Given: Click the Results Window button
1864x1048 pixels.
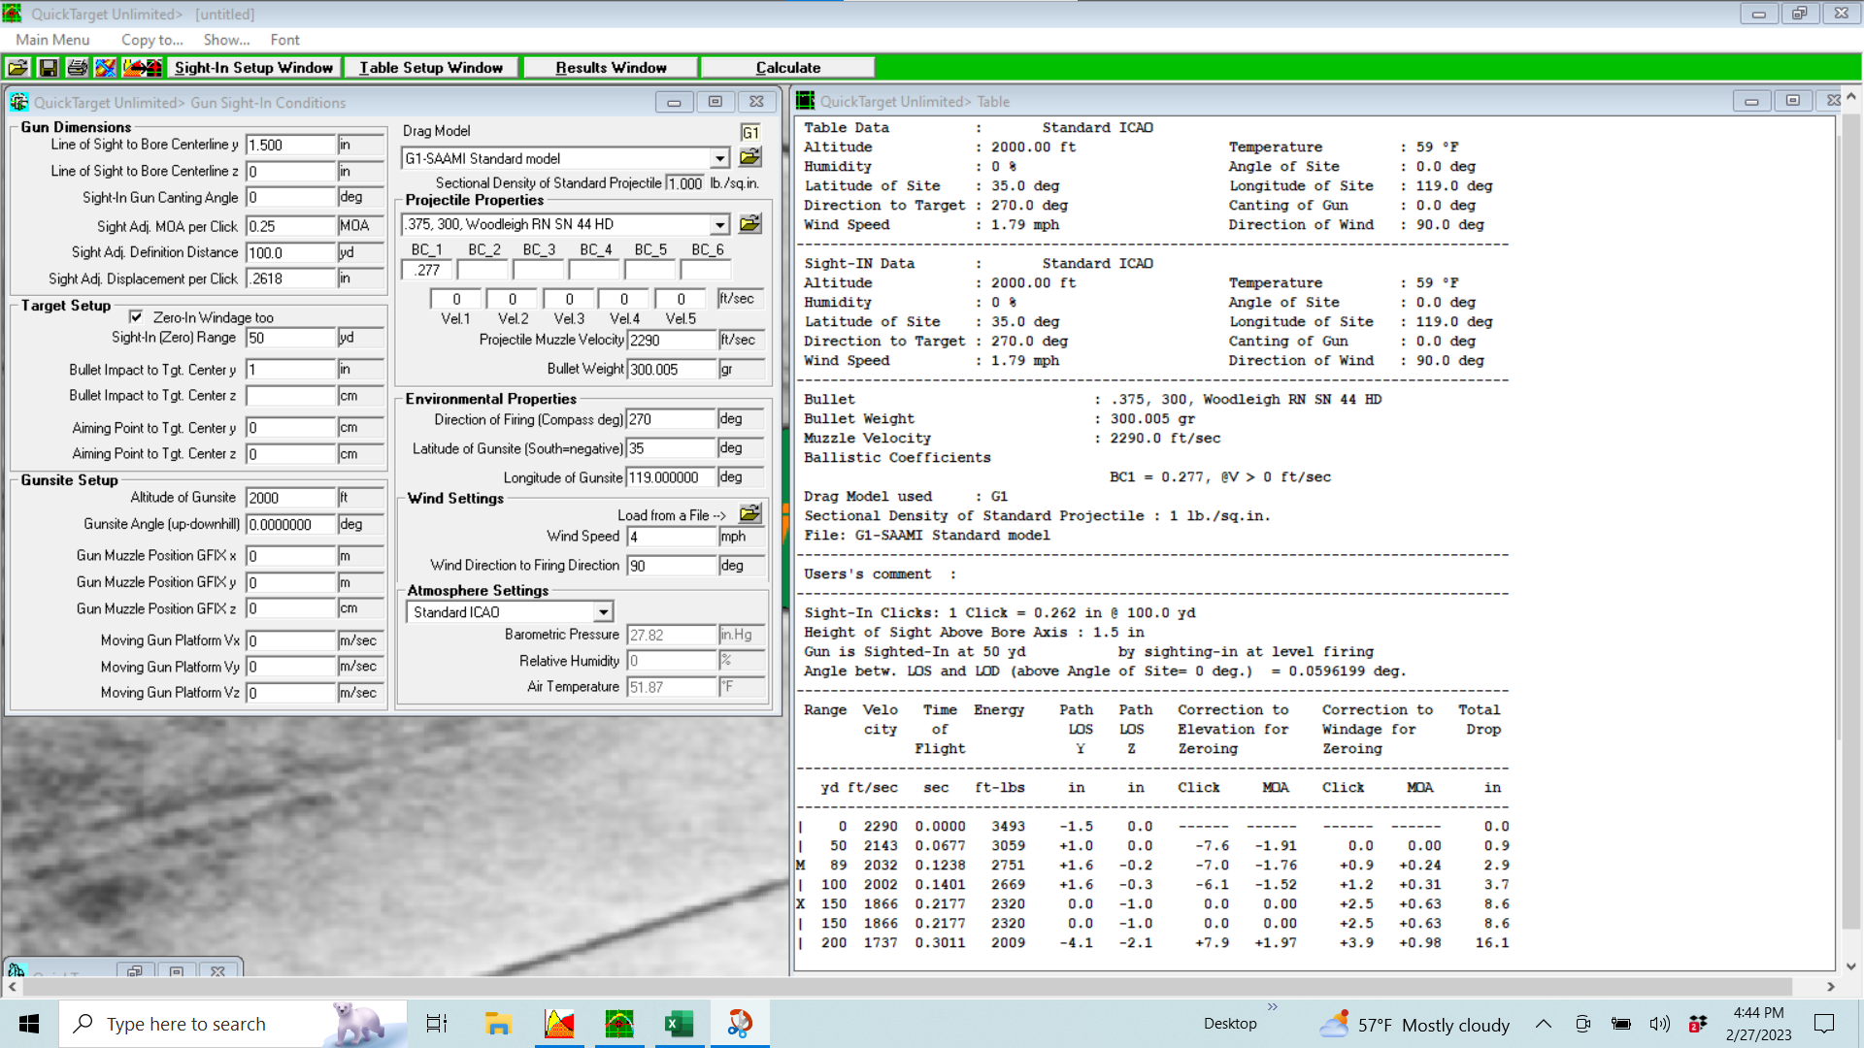Looking at the screenshot, I should 611,68.
